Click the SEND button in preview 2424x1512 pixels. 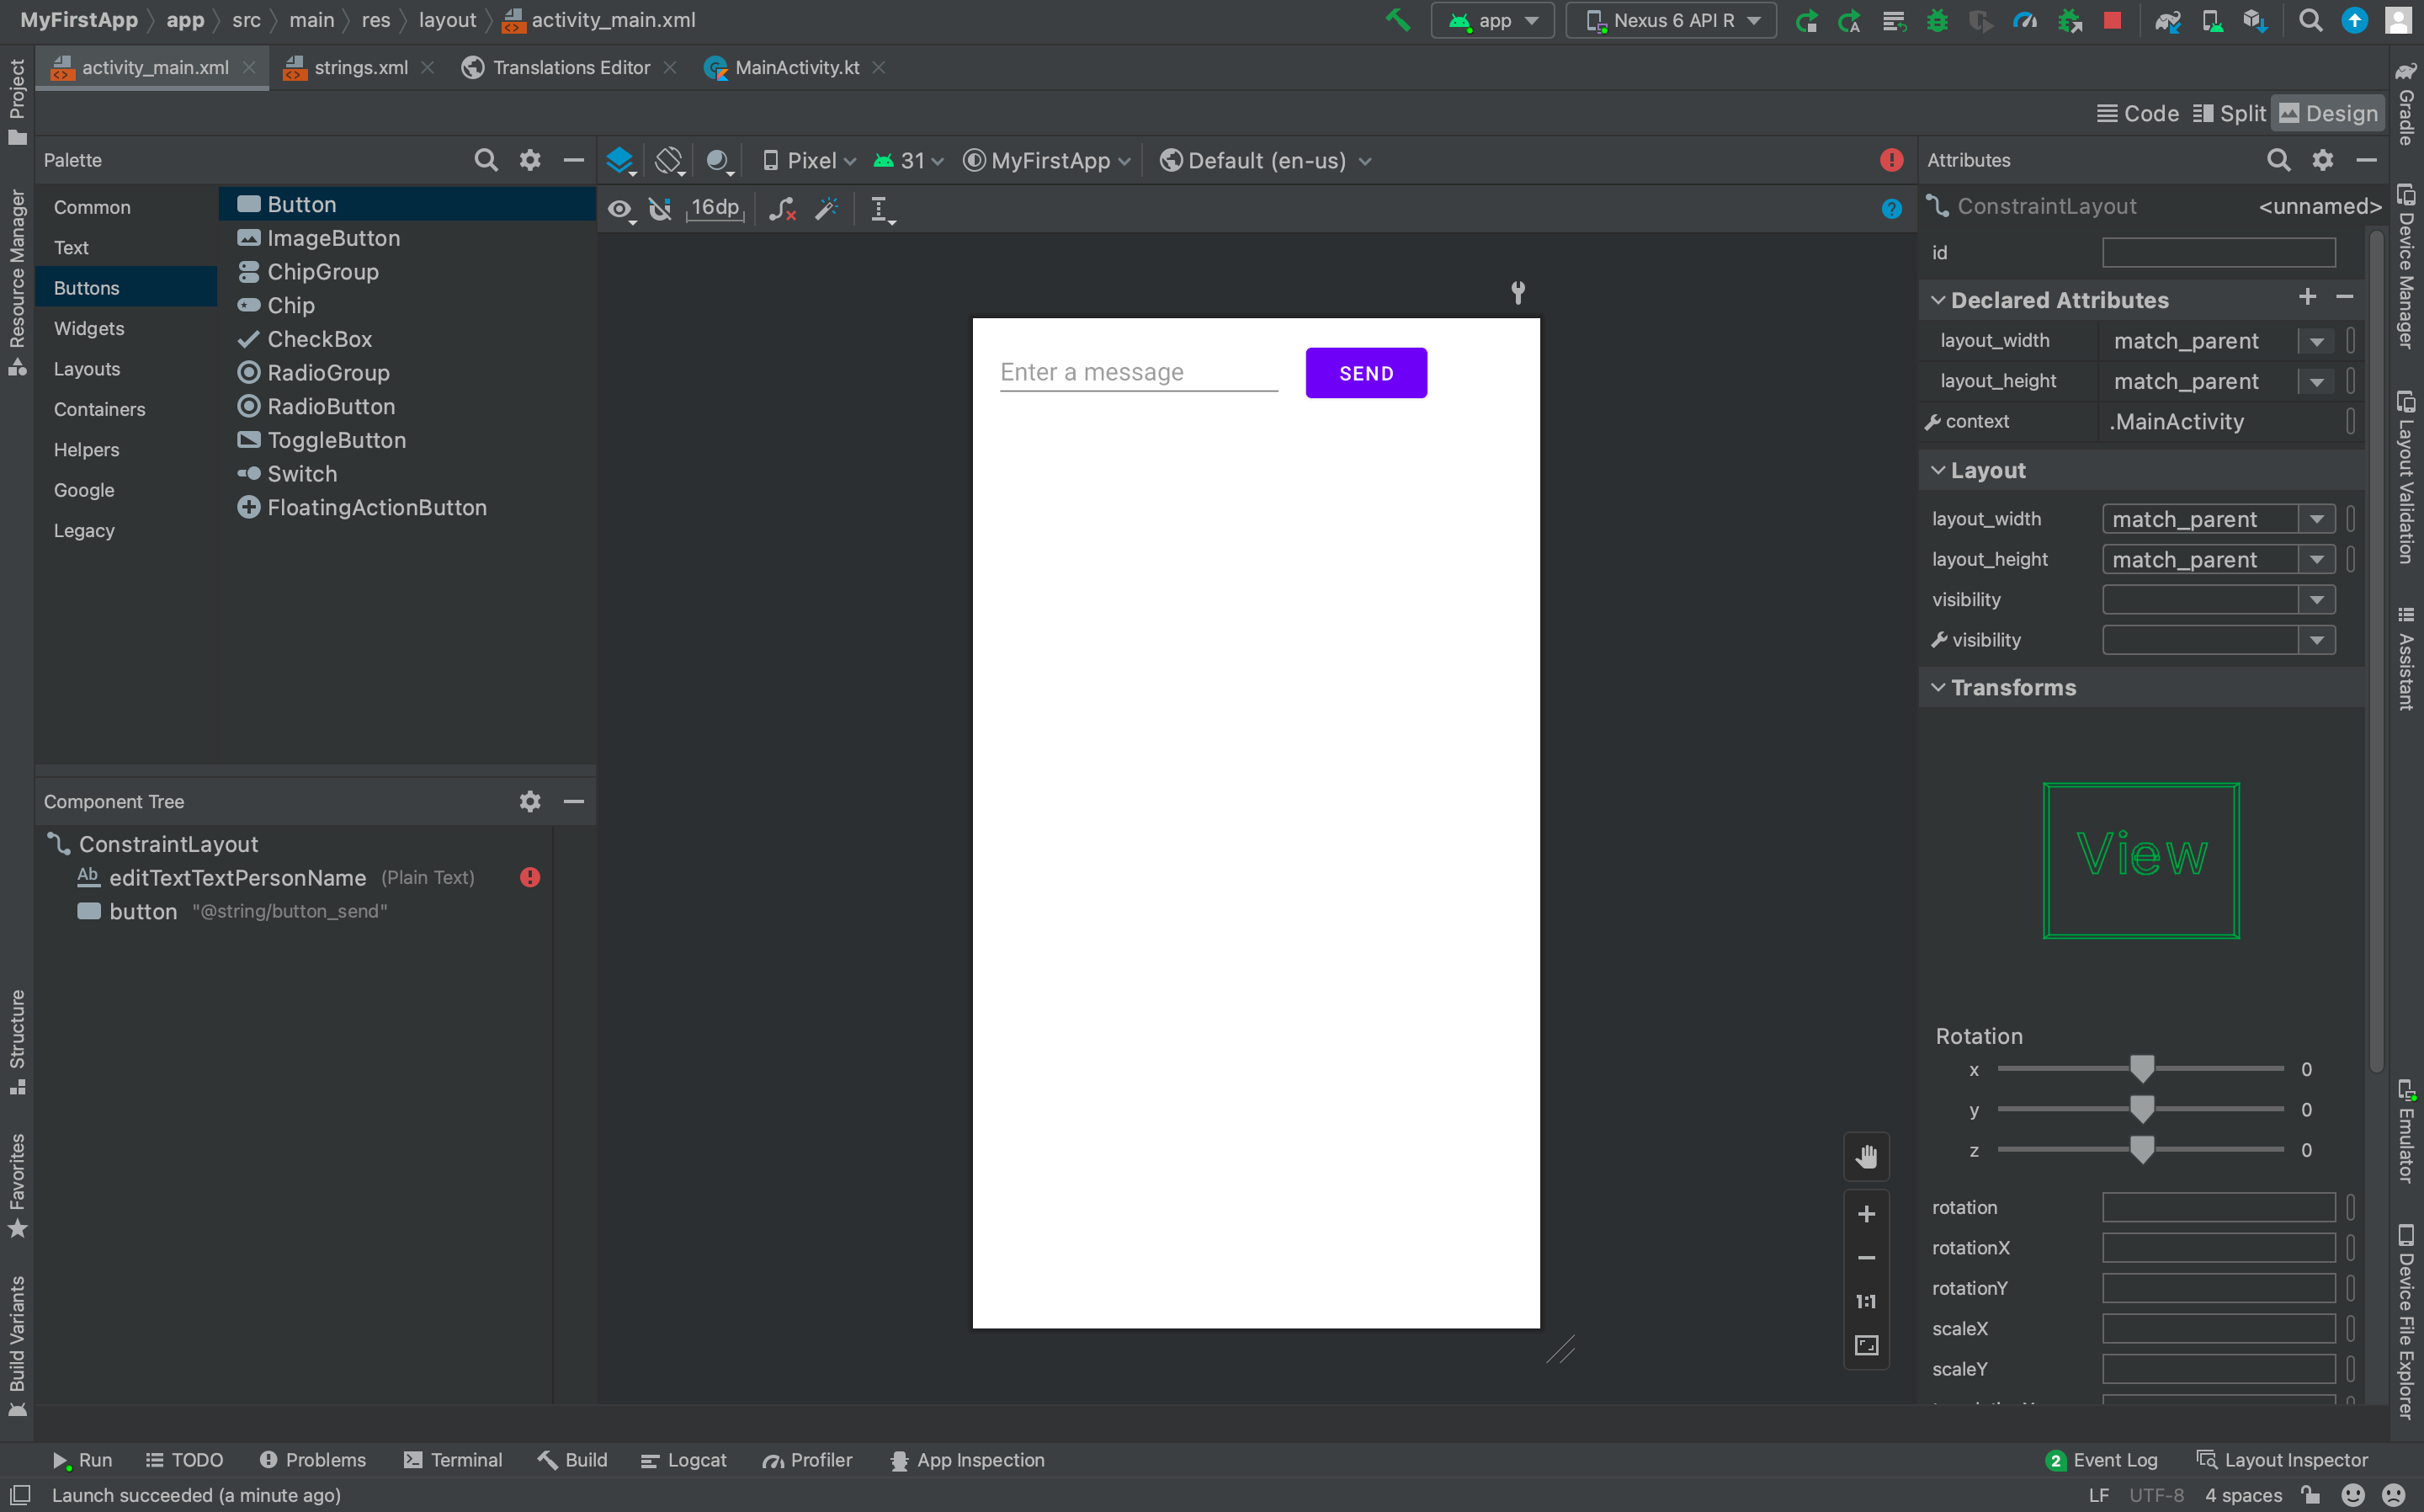(1365, 373)
